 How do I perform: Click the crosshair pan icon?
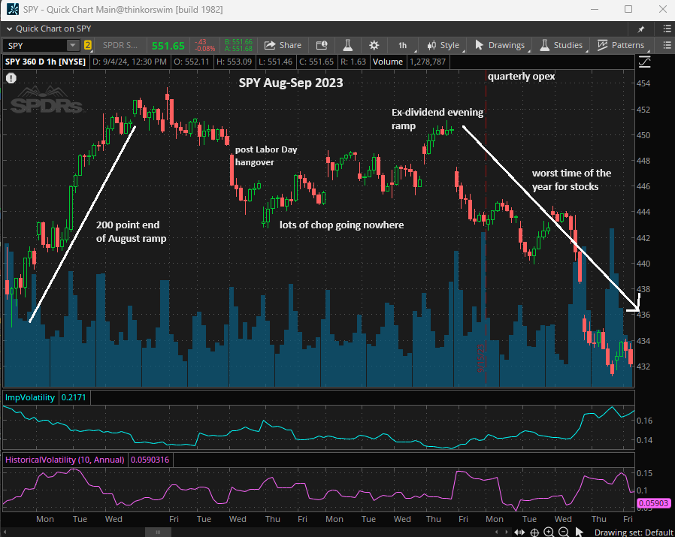tap(534, 532)
